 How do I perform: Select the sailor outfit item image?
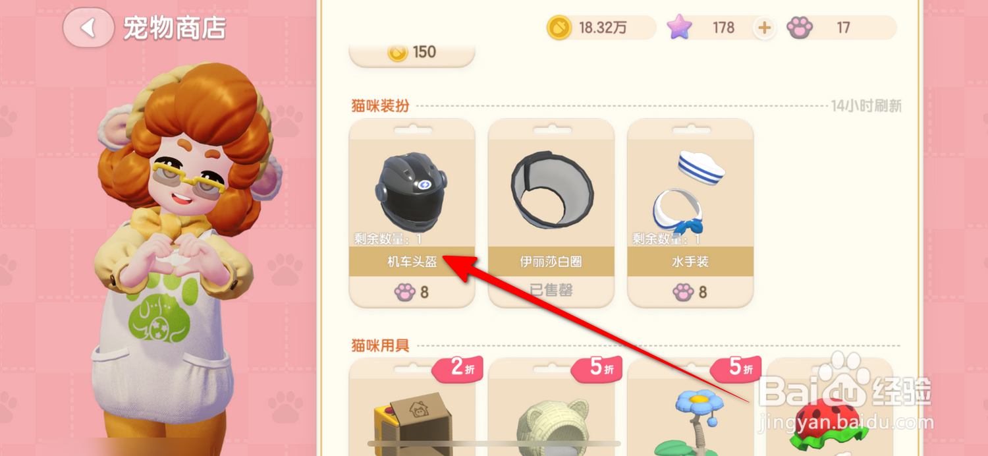tap(689, 192)
